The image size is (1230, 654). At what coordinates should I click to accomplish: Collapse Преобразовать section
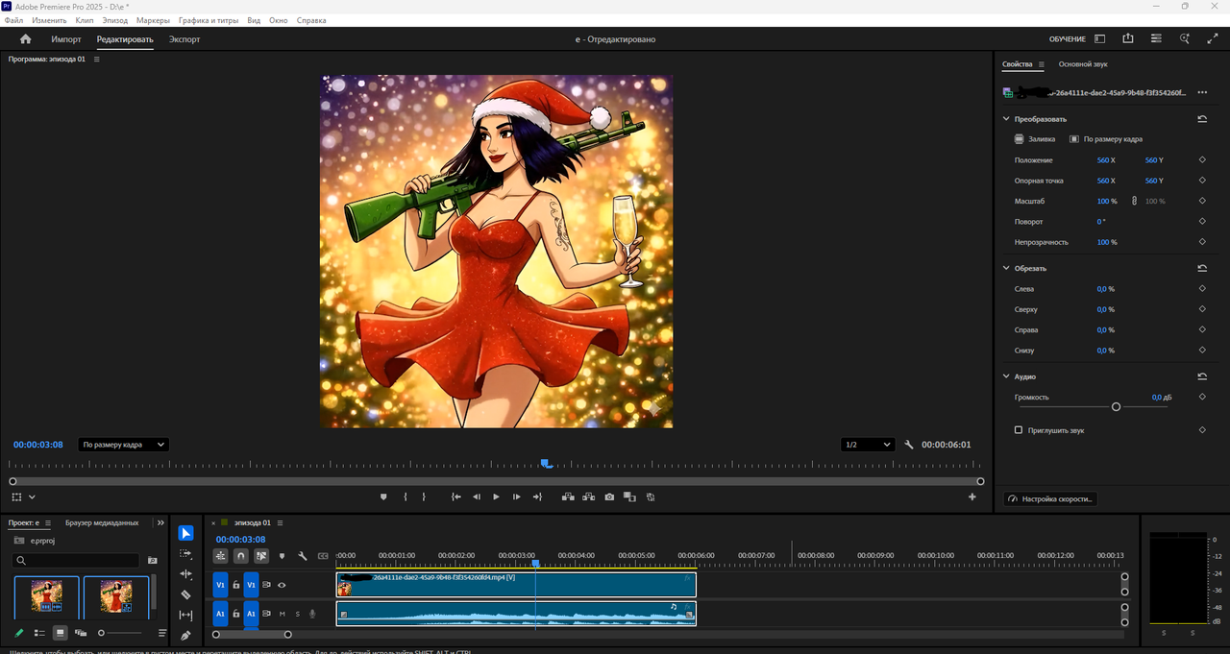point(1006,119)
